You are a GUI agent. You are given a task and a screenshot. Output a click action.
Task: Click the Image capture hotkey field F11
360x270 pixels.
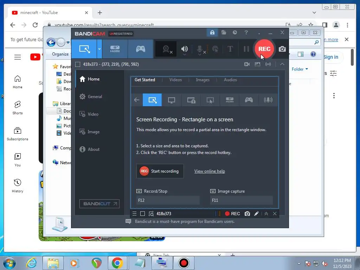(242, 200)
